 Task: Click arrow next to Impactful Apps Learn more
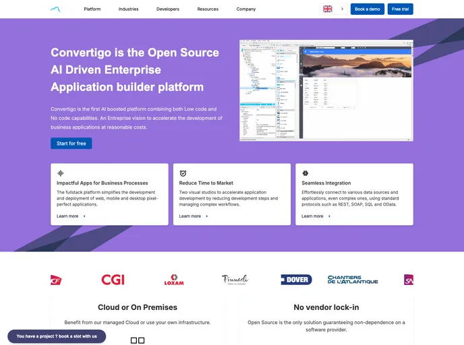(84, 216)
